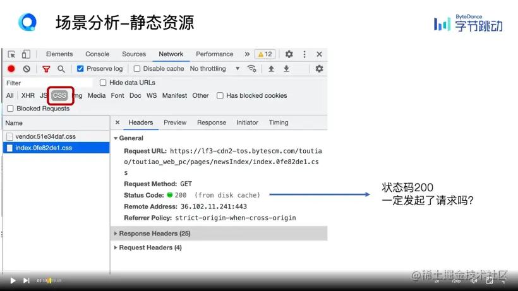Click the remote address 36.102.11.241:443
518x291 pixels.
pos(214,206)
